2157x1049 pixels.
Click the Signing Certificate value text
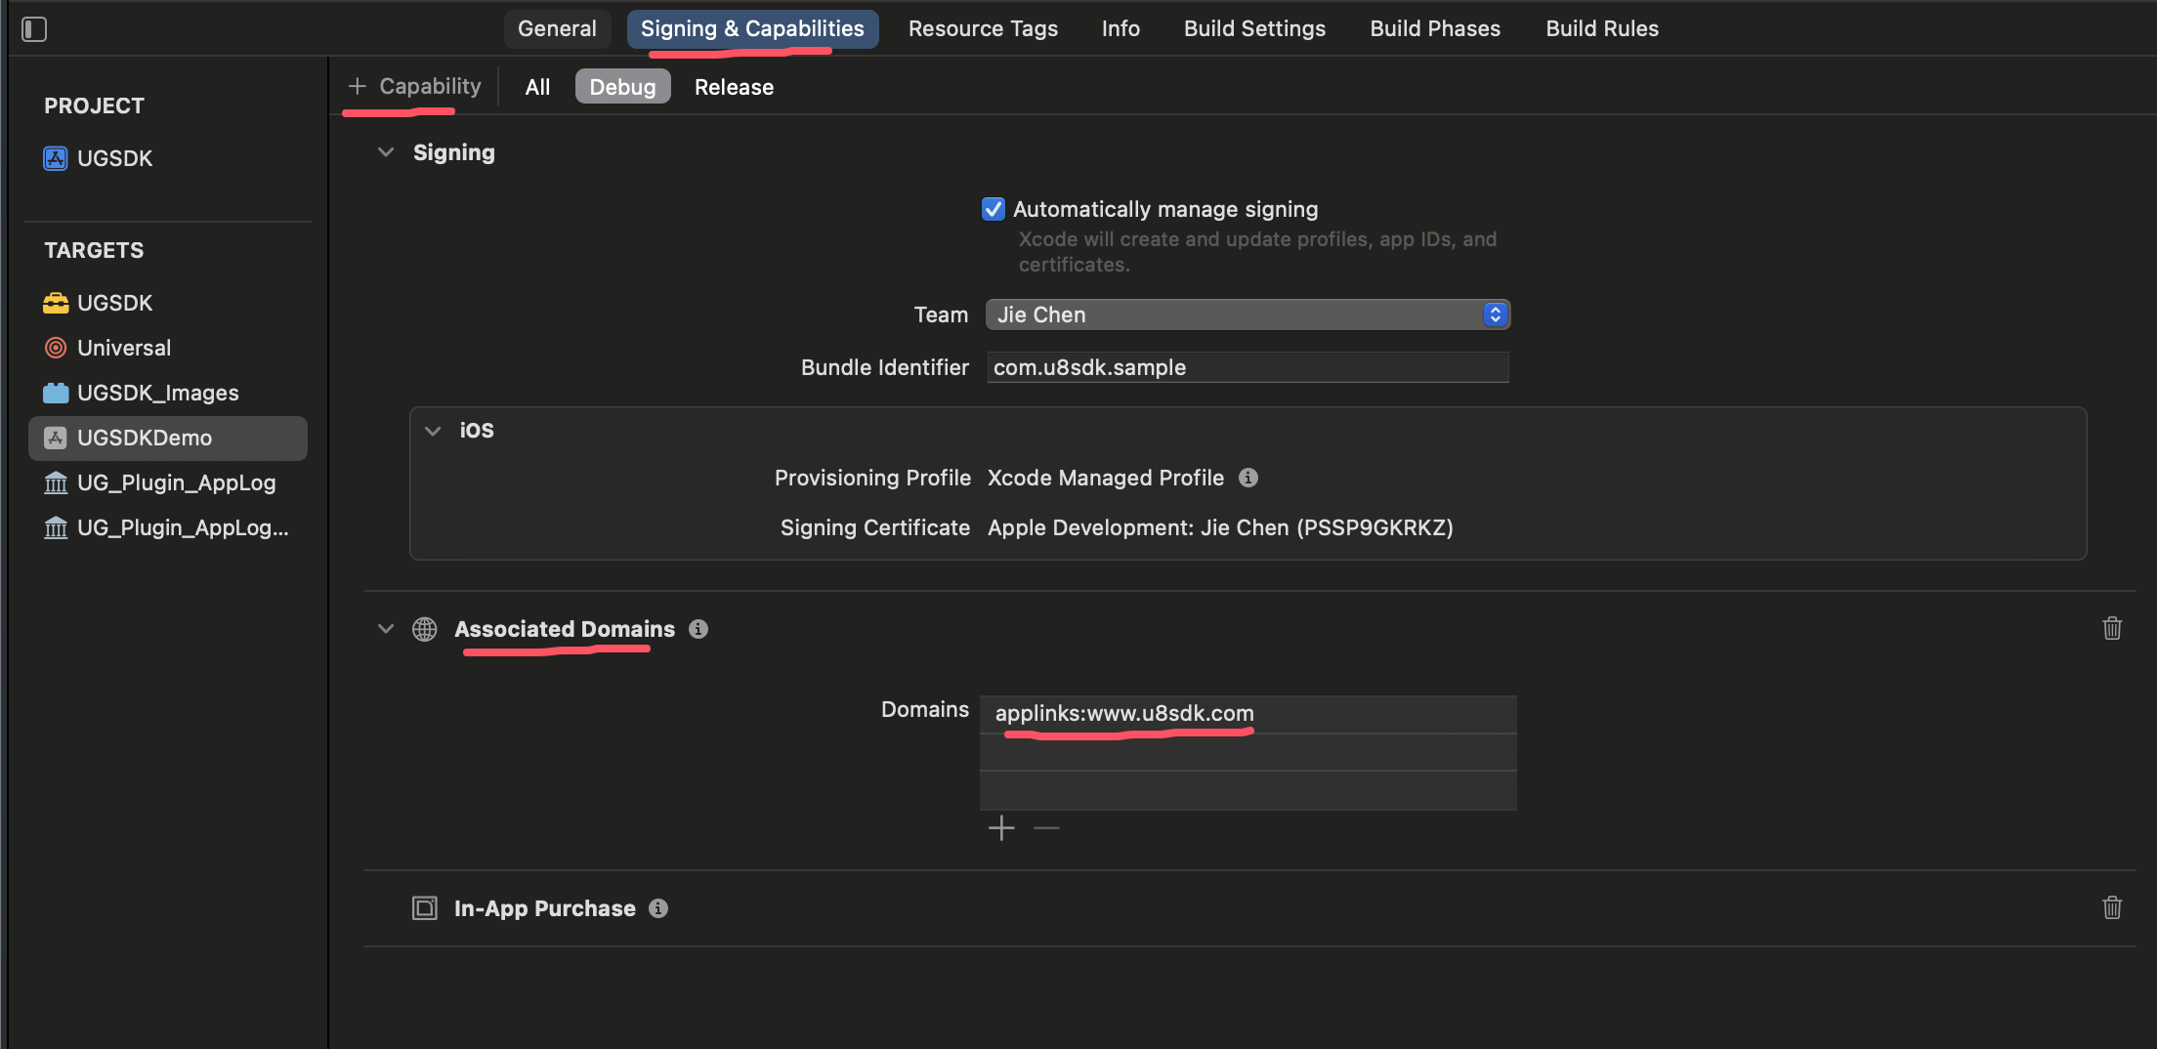pos(1220,527)
